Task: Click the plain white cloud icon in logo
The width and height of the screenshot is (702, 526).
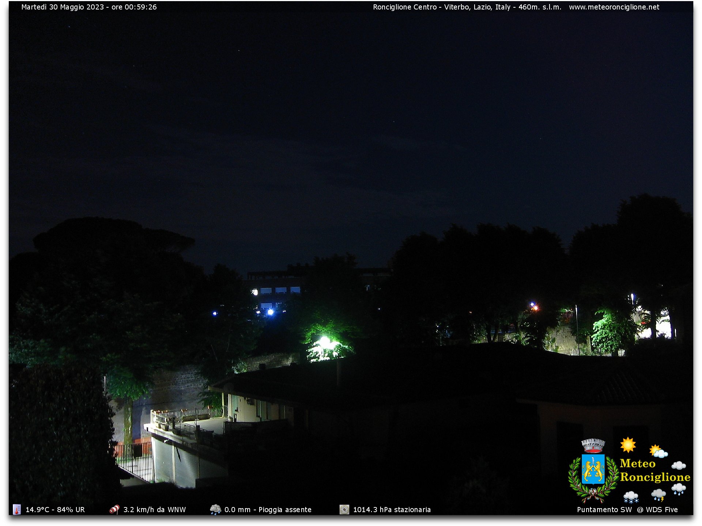Action: pyautogui.click(x=679, y=465)
